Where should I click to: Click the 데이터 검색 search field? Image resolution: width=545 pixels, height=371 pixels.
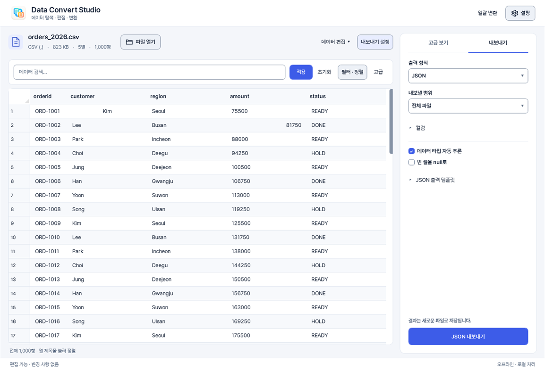click(x=149, y=72)
